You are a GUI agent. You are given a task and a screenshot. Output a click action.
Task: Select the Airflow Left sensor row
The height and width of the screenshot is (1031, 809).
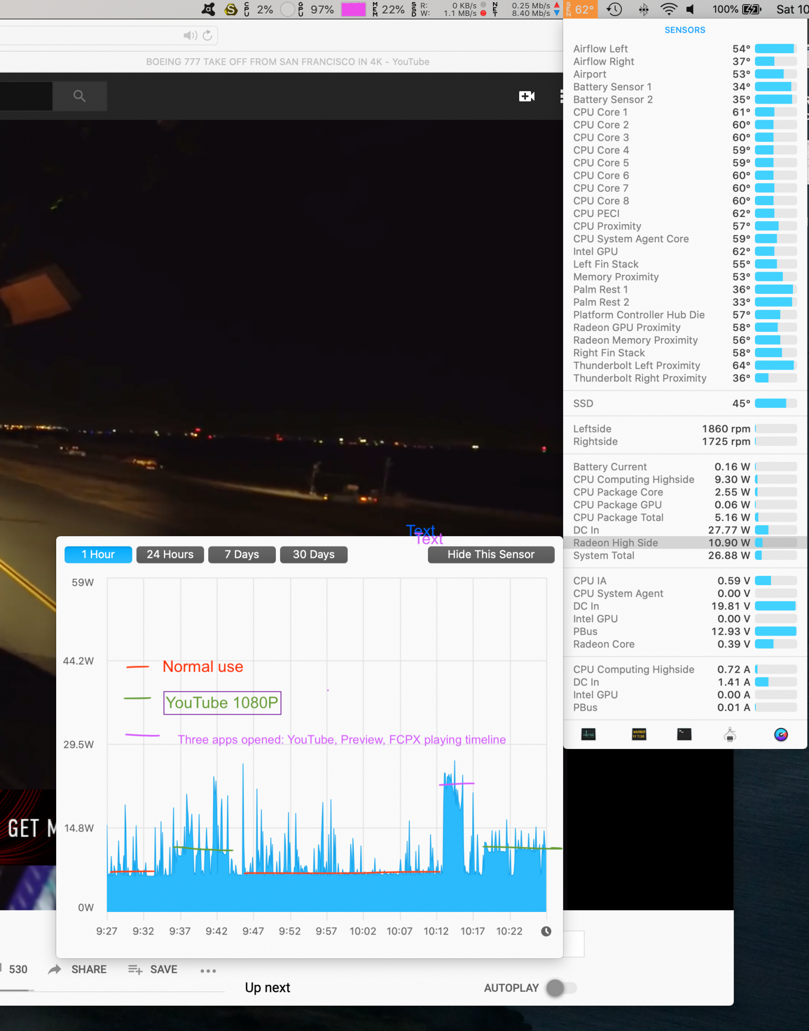pos(685,48)
